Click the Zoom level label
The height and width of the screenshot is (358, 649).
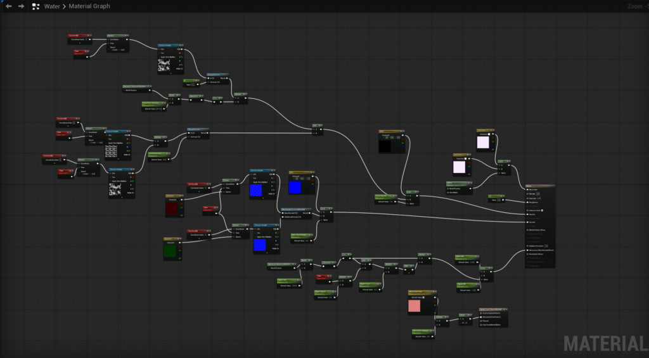(635, 6)
